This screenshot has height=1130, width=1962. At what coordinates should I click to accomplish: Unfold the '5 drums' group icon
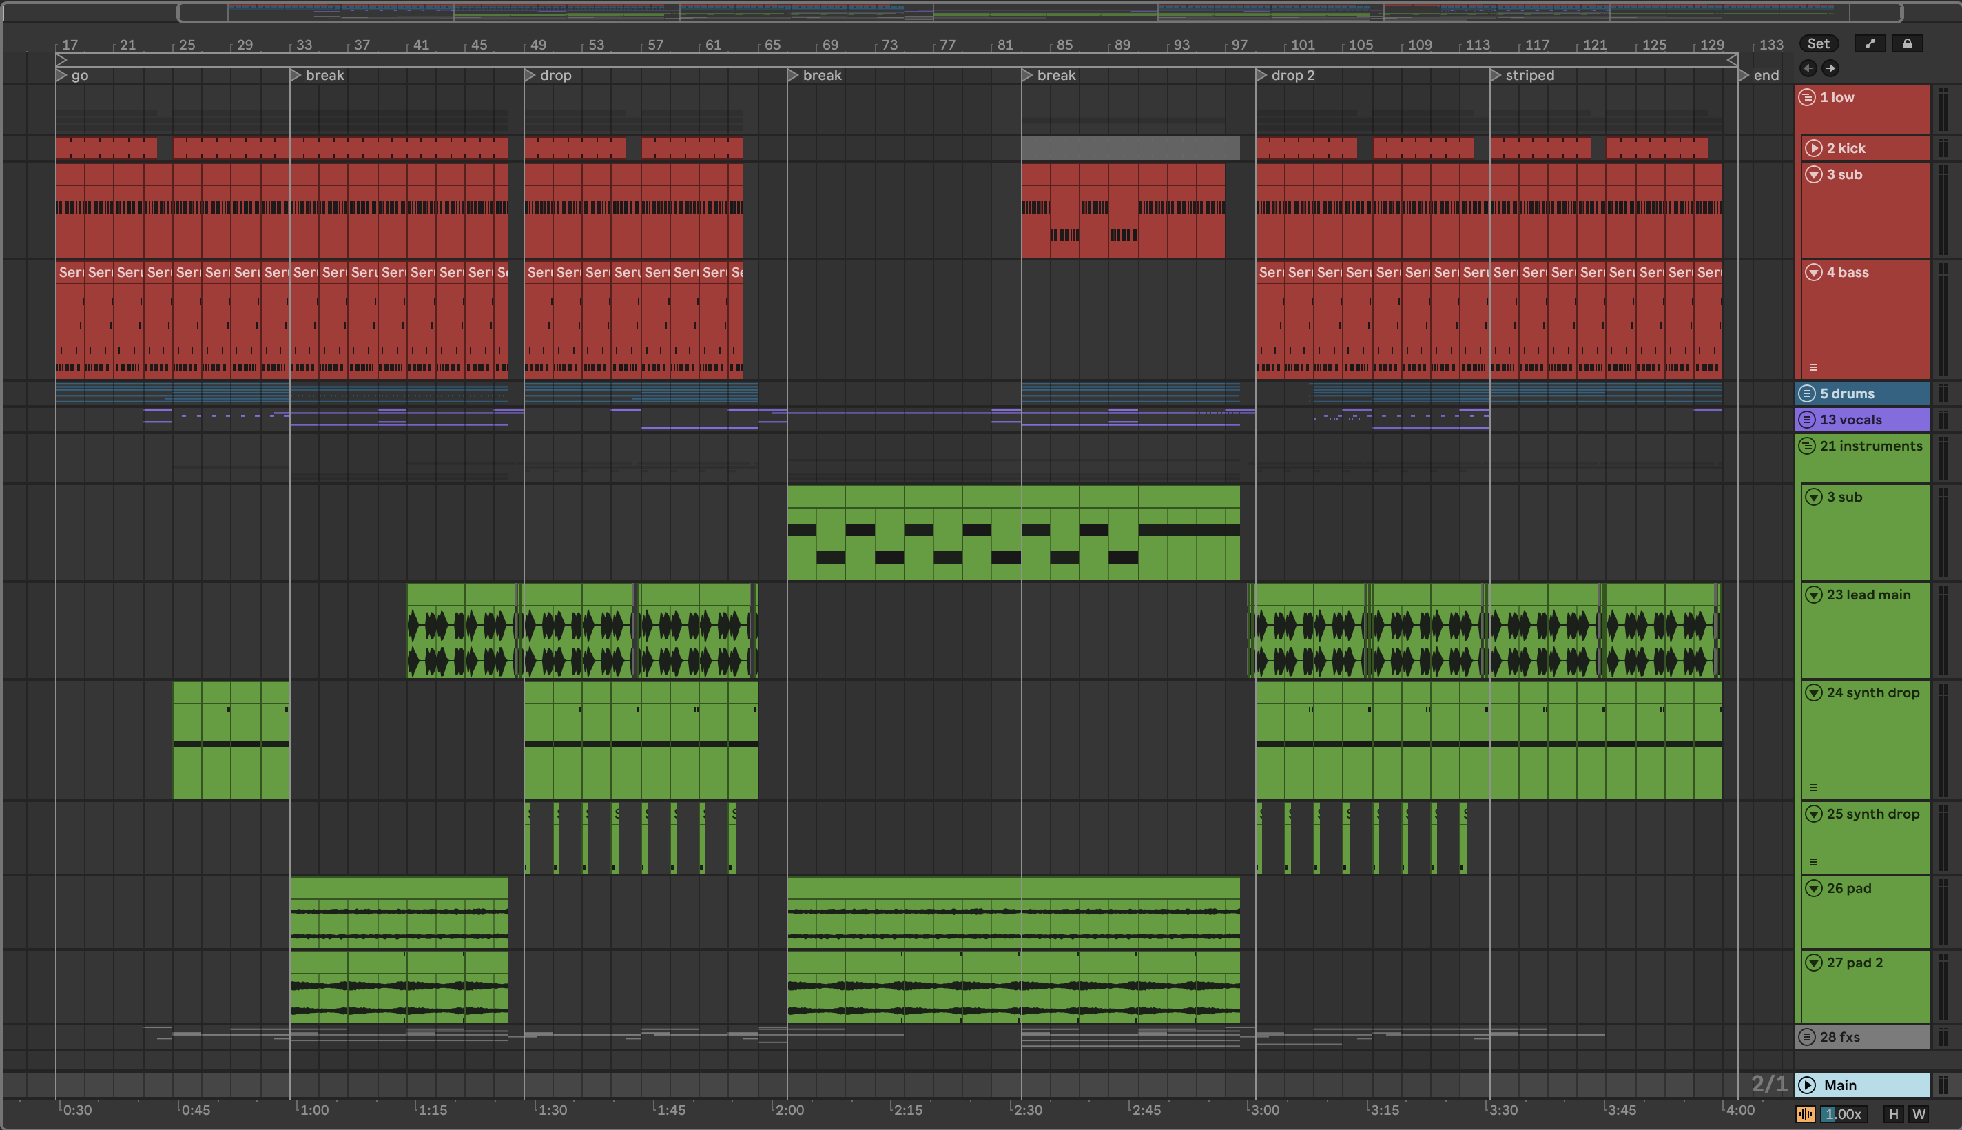1807,393
